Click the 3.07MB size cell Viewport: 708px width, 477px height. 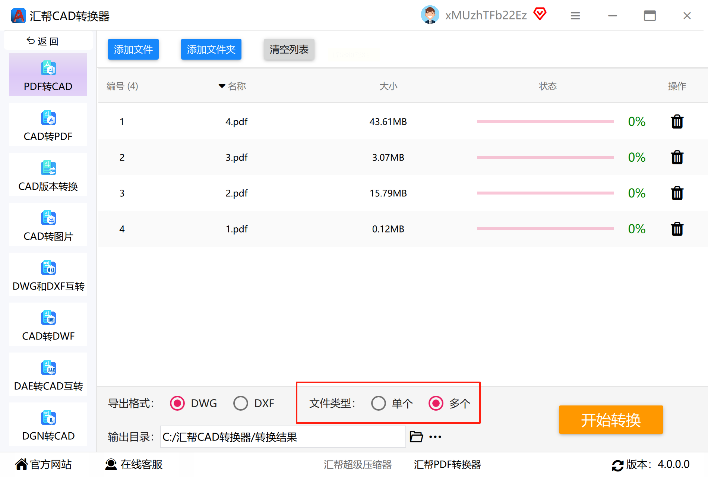[388, 158]
